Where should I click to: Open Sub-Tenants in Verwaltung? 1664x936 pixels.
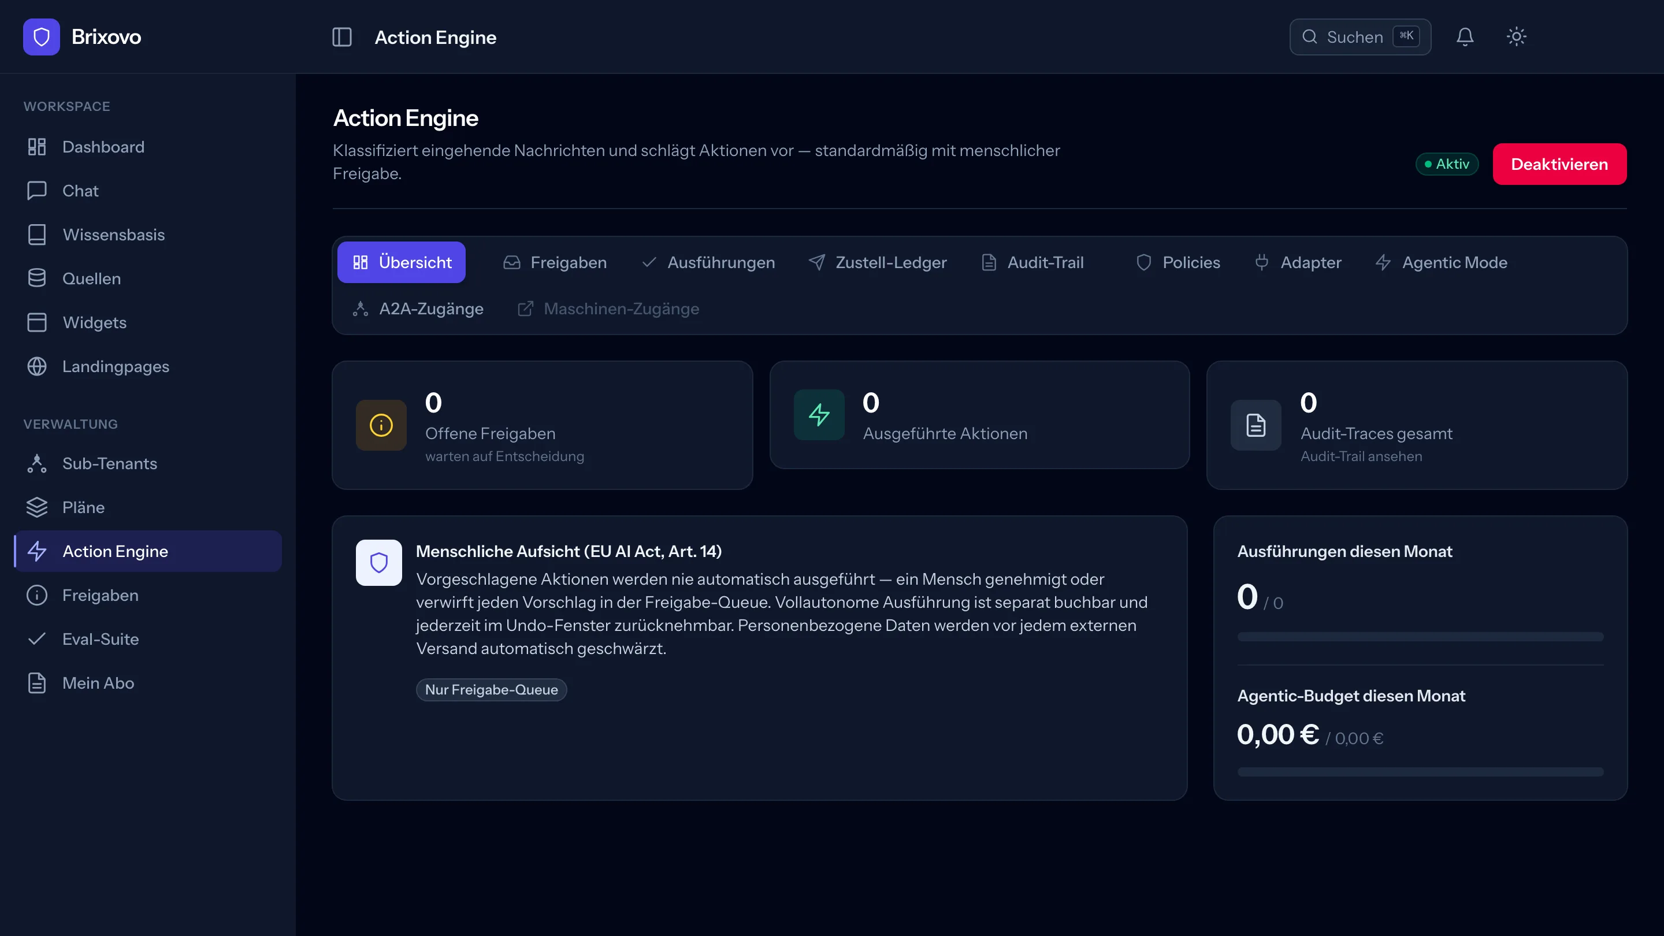(x=148, y=463)
